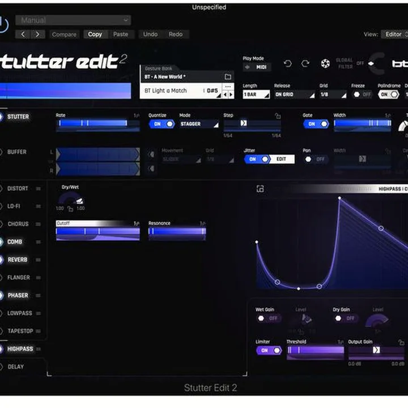The width and height of the screenshot is (408, 408).
Task: Toggle the Pan OFF switch
Action: tap(316, 159)
